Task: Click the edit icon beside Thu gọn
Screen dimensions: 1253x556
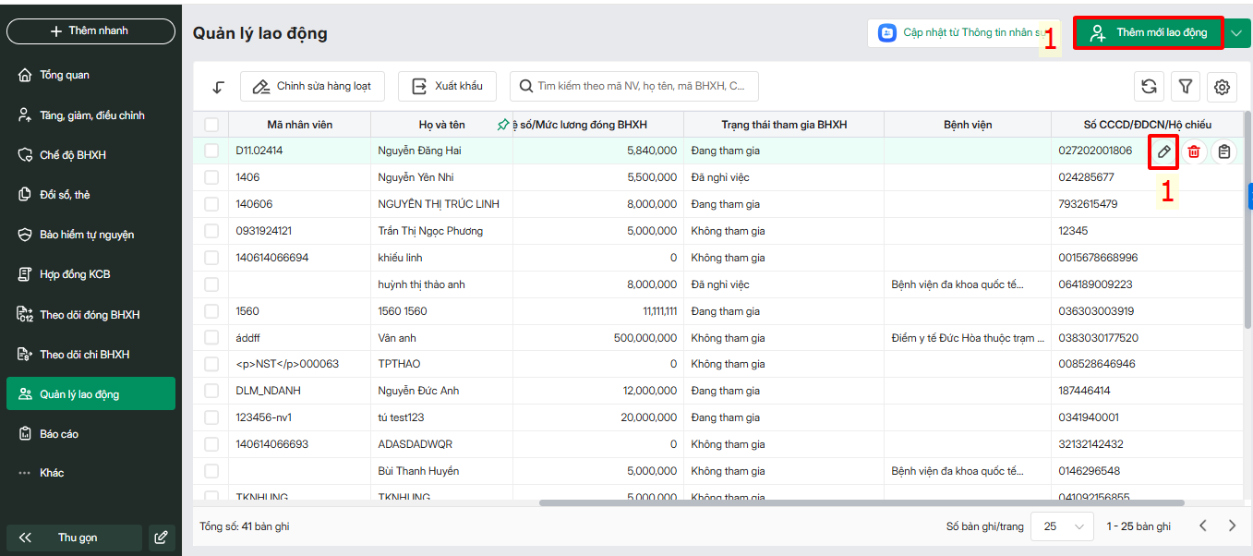Action: 161,538
